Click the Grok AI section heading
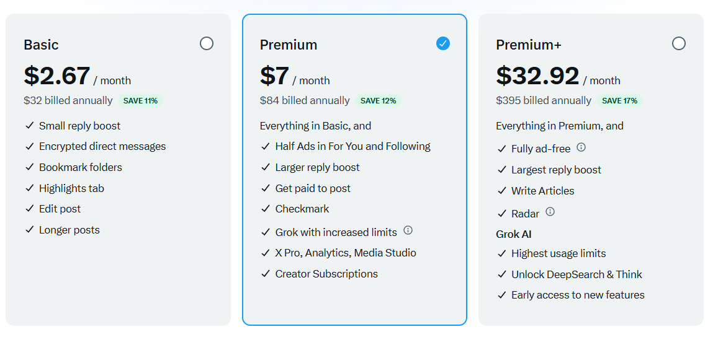This screenshot has height=345, width=718. pyautogui.click(x=513, y=234)
